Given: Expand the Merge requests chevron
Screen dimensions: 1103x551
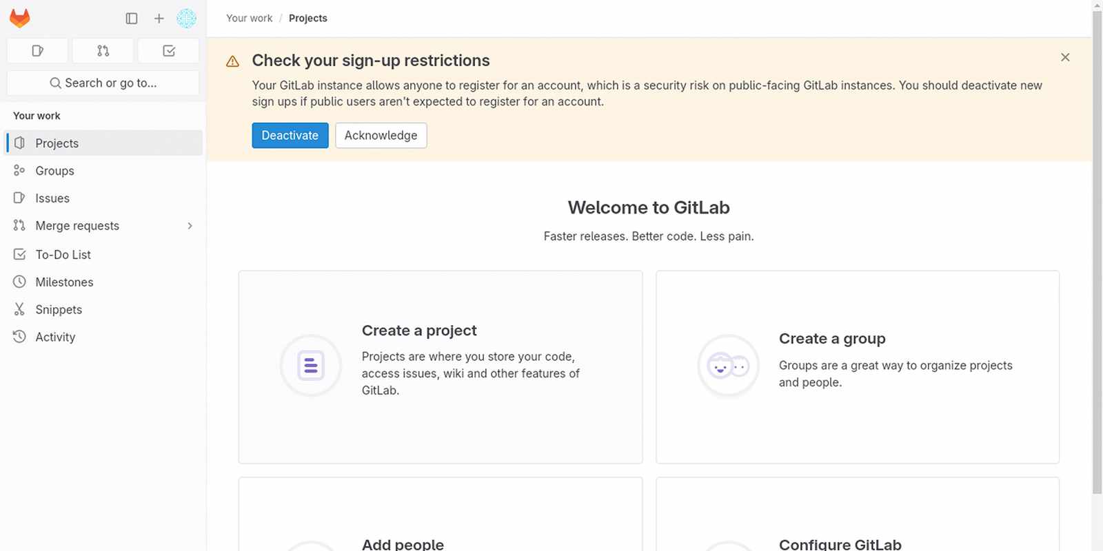Looking at the screenshot, I should (190, 226).
